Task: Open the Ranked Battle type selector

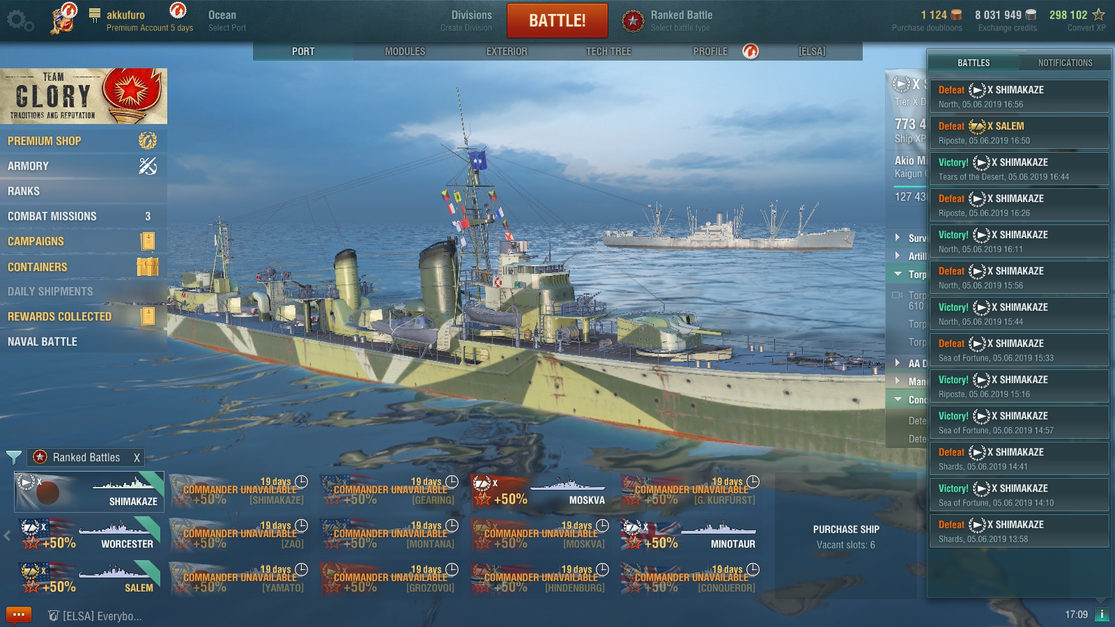Action: tap(667, 21)
